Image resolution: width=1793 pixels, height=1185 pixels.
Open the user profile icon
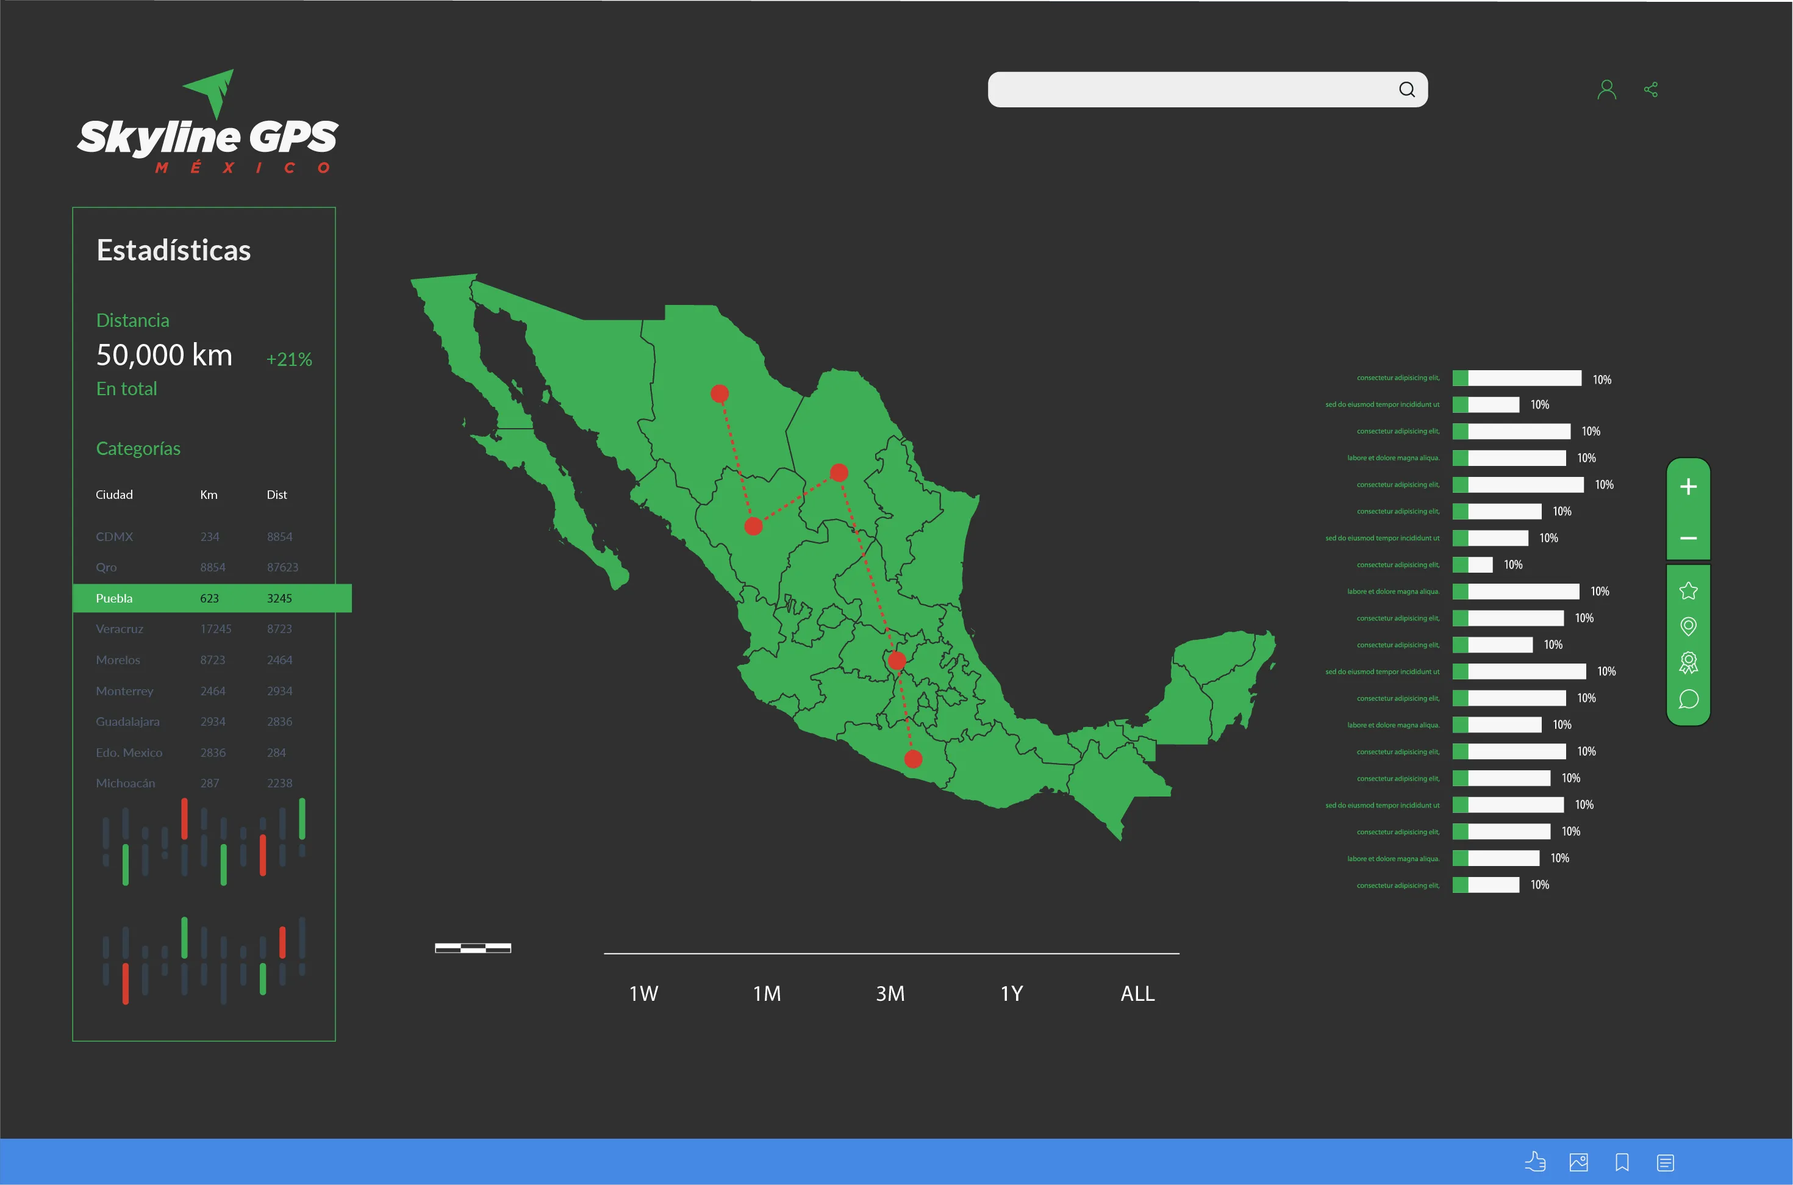tap(1606, 90)
